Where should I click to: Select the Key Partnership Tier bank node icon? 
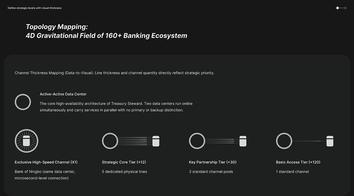click(243, 141)
